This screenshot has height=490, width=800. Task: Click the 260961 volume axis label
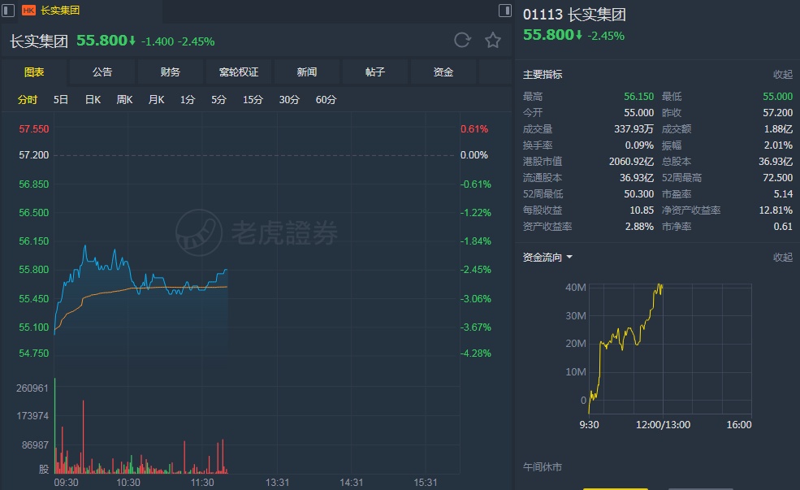click(x=32, y=388)
